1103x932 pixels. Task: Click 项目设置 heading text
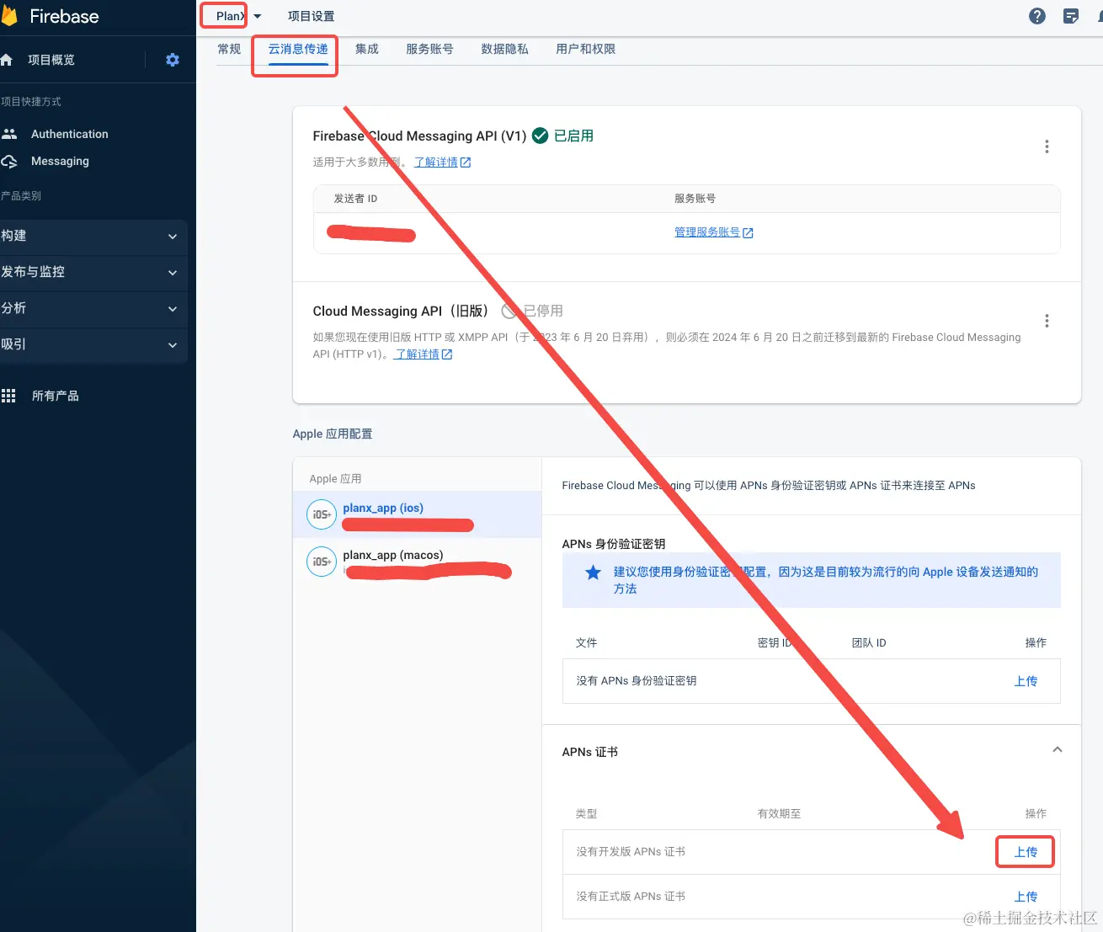coord(312,16)
